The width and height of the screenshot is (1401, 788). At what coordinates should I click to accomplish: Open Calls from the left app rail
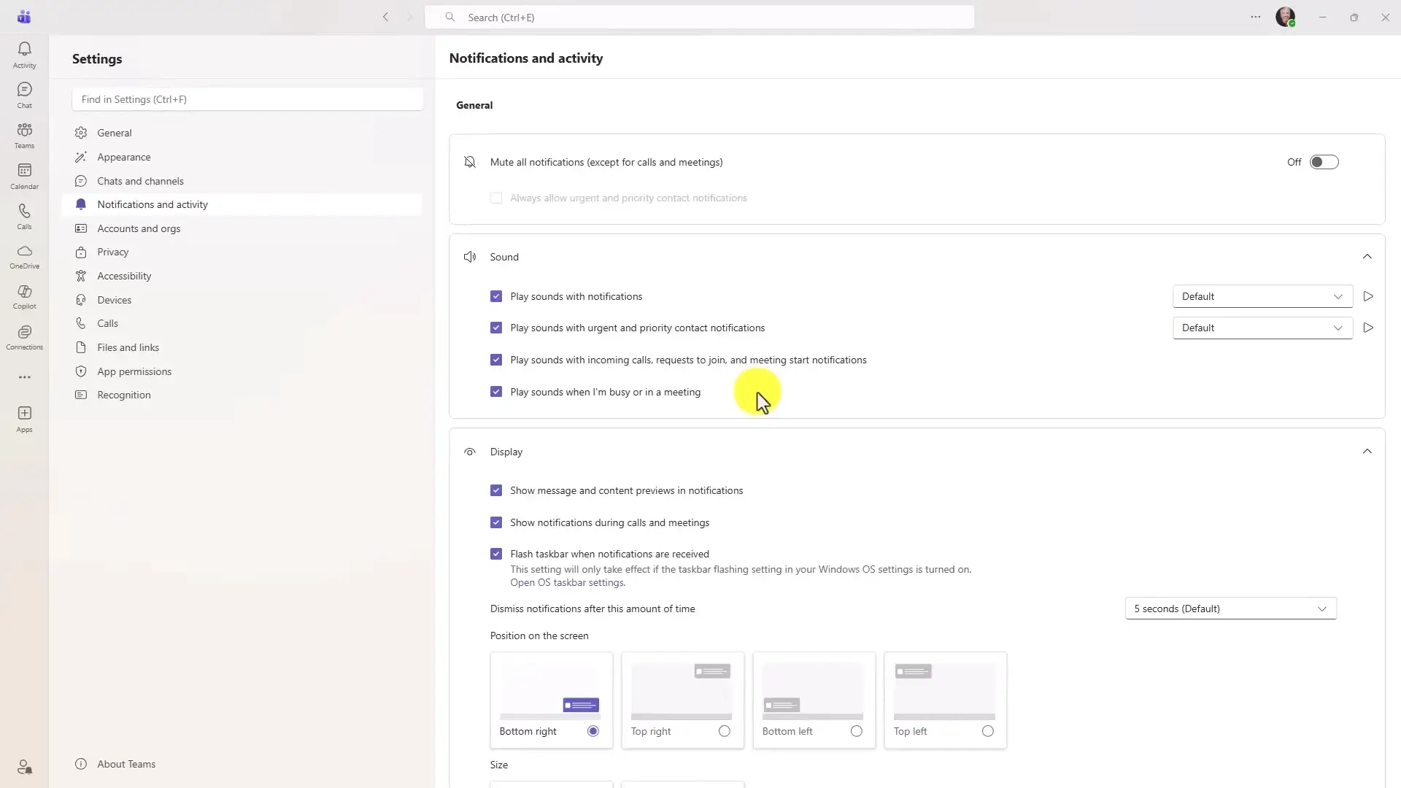(24, 217)
